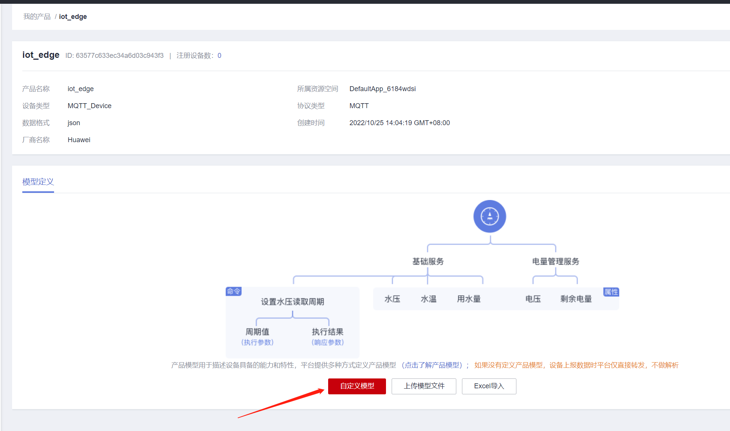Click the 剩余电量 property label
Viewport: 730px width, 431px height.
tap(576, 299)
